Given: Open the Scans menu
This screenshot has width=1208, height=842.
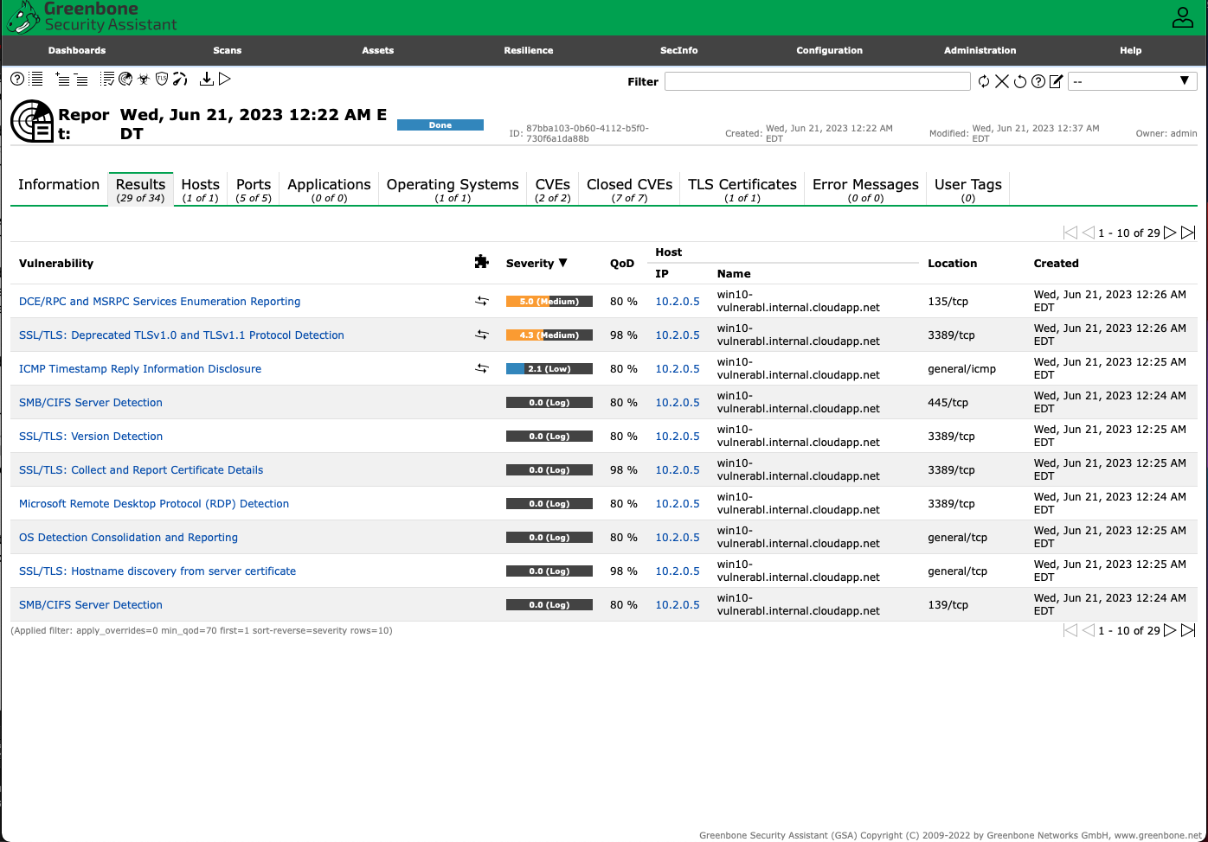Looking at the screenshot, I should click(x=228, y=50).
